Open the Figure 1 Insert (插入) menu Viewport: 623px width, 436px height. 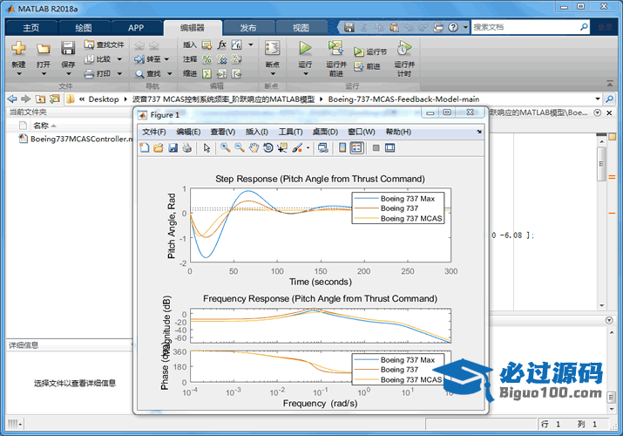point(257,132)
